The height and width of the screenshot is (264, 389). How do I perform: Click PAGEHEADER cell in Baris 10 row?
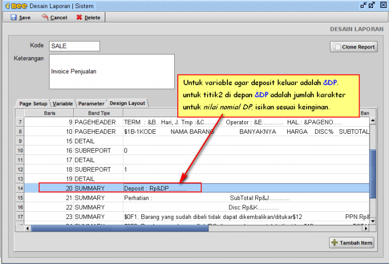tap(98, 132)
